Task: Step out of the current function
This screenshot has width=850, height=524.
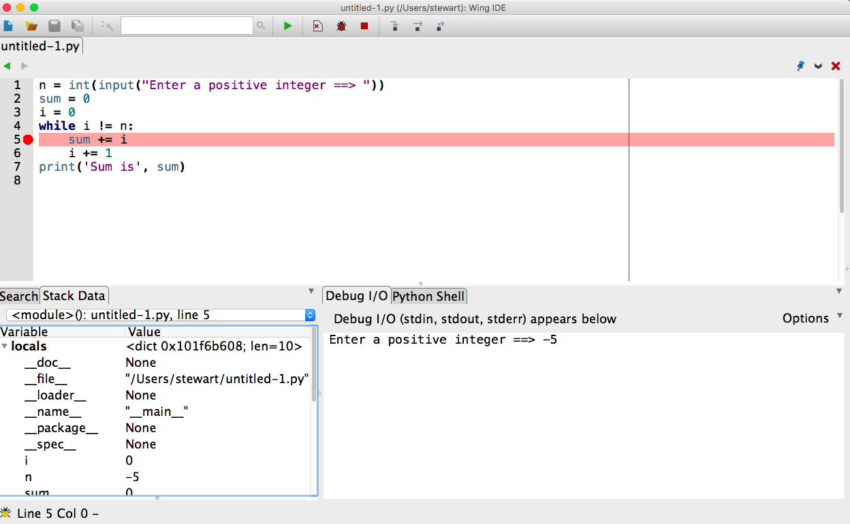Action: (440, 25)
